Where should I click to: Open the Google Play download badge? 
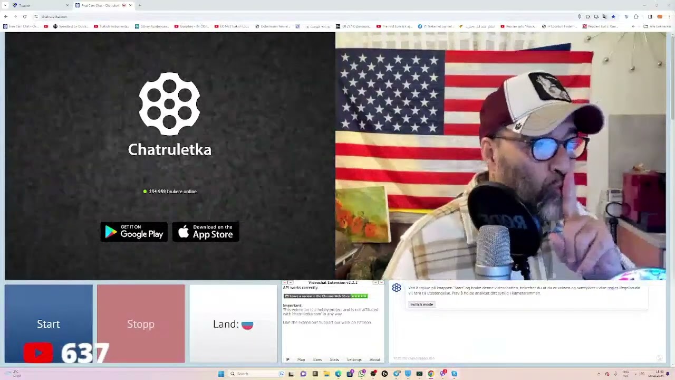pos(134,232)
